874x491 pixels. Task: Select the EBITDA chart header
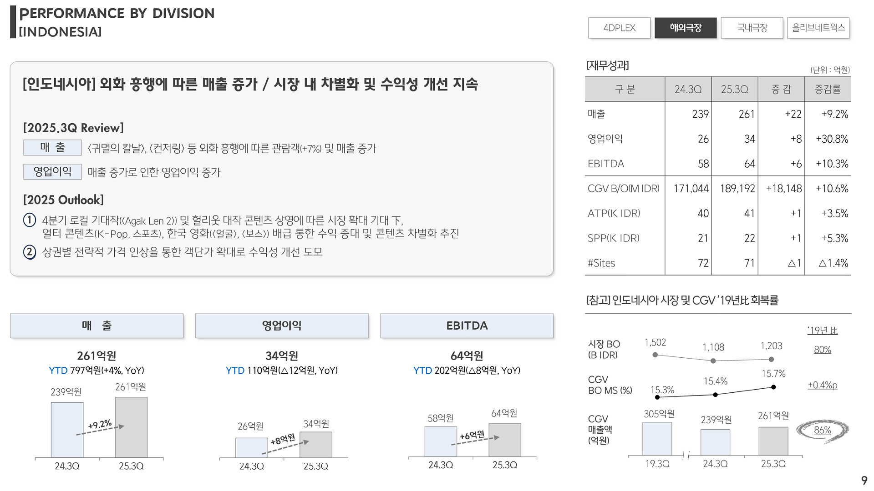click(467, 326)
